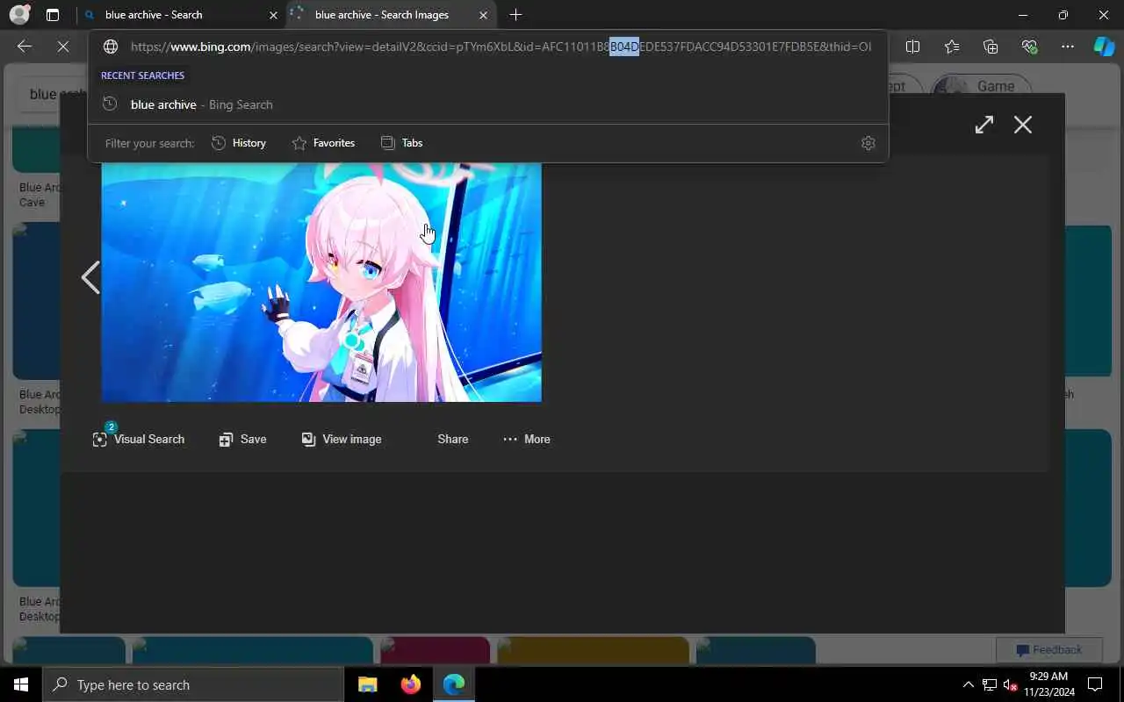This screenshot has height=702, width=1124.
Task: Filter suggestions by Favorites
Action: 323,143
